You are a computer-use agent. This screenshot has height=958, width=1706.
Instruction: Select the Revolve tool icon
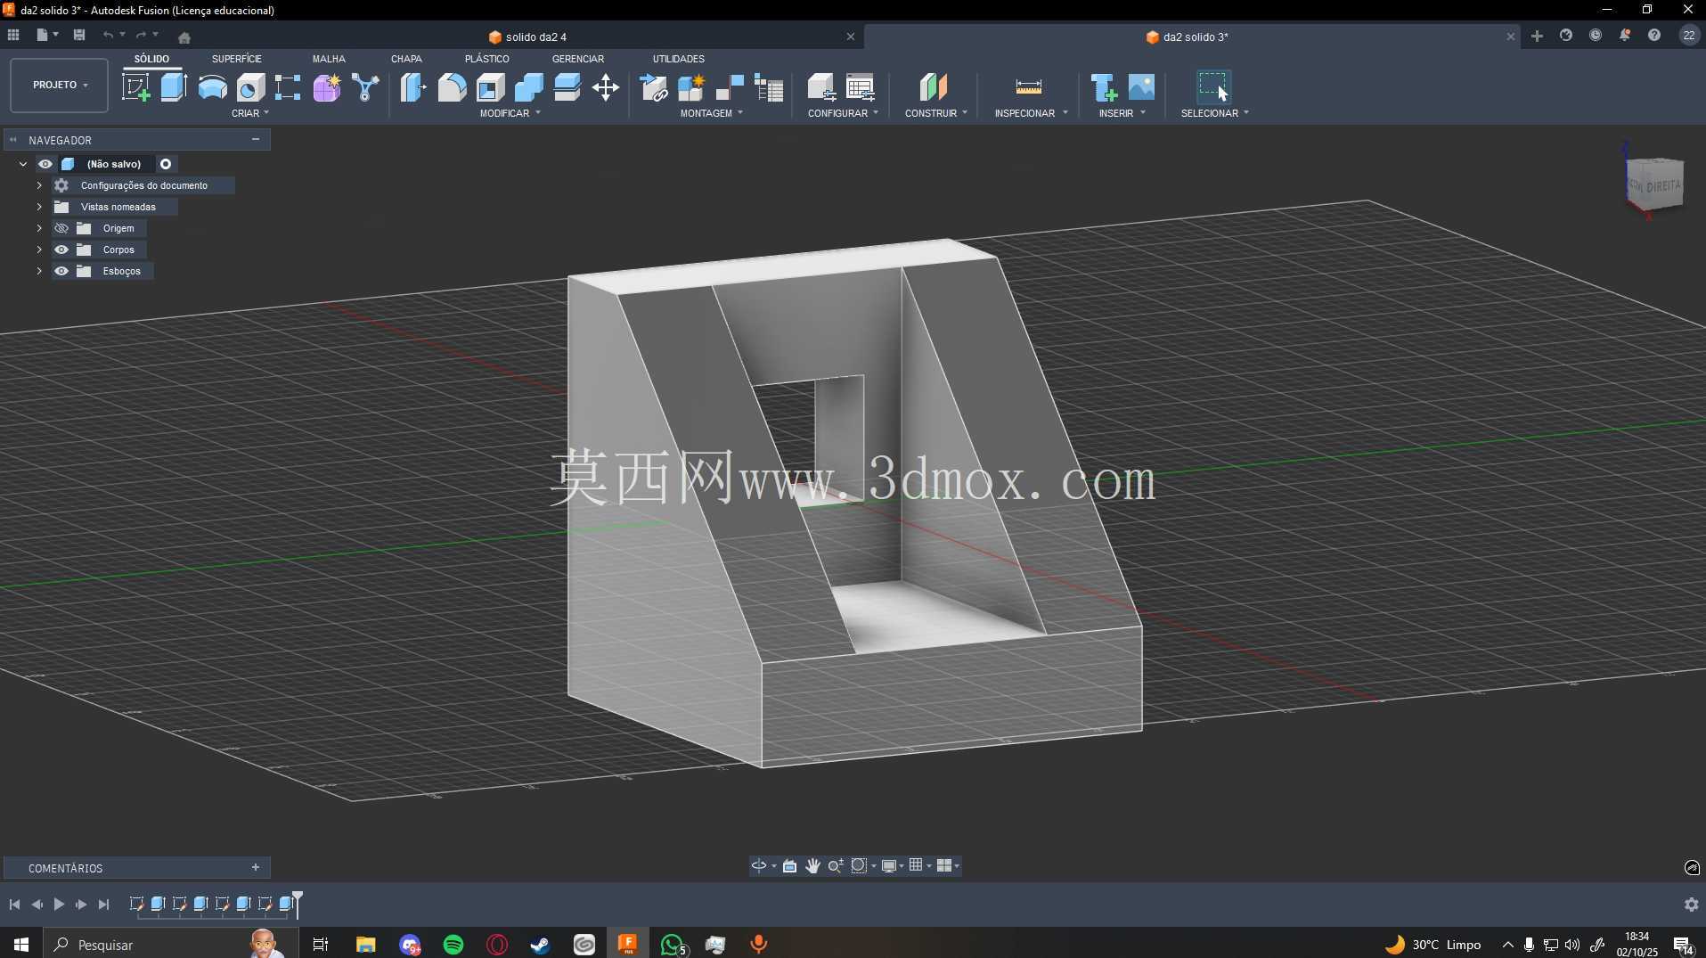tap(212, 87)
